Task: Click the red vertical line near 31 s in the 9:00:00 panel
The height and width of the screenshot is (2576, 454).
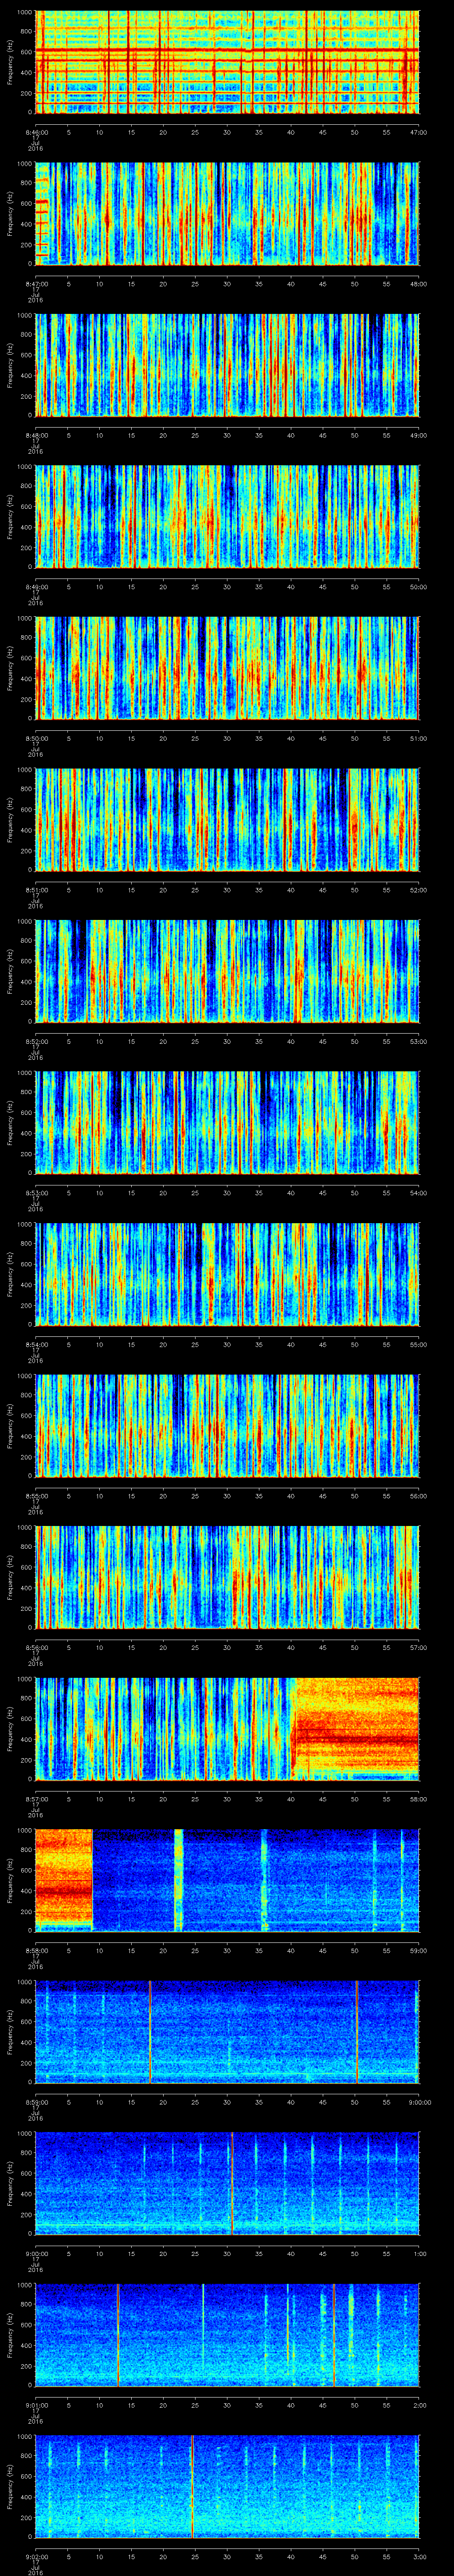Action: (x=231, y=2183)
